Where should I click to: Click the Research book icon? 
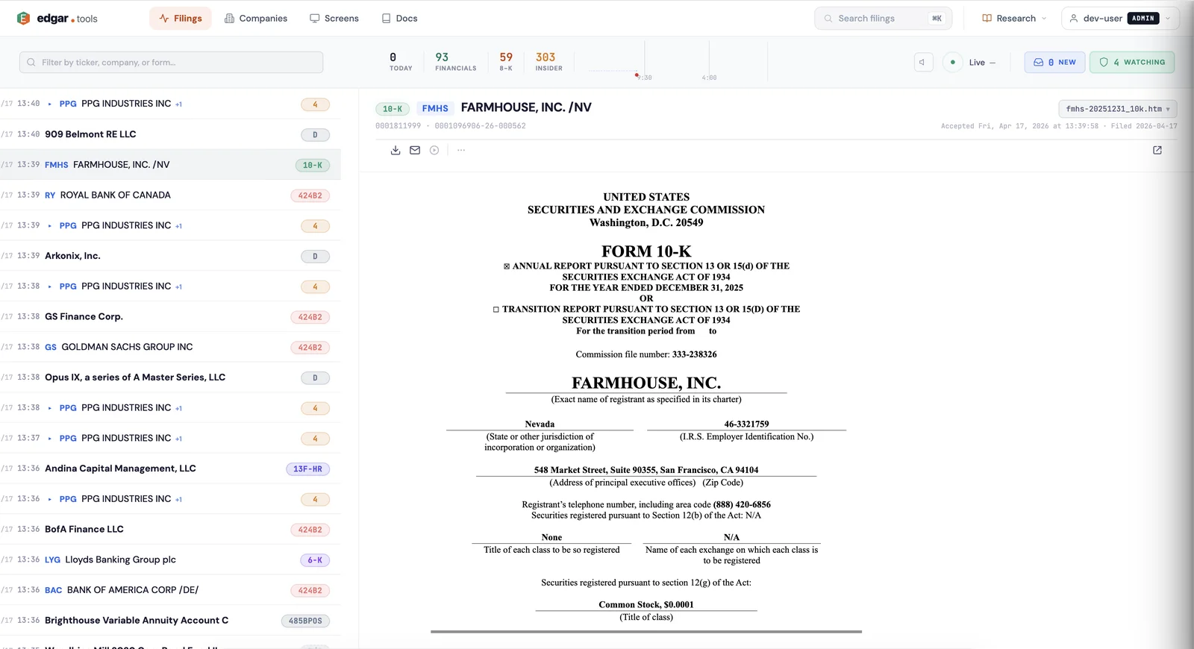point(987,18)
